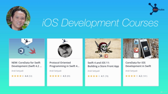Click the title 'Protocol Oriented Programming in Swift 4...'
Screen dimensions: 168x94
coord(64,64)
